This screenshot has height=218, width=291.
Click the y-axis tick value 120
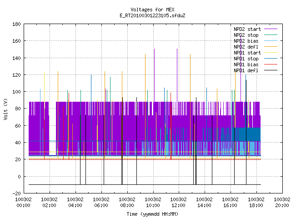click(x=16, y=75)
